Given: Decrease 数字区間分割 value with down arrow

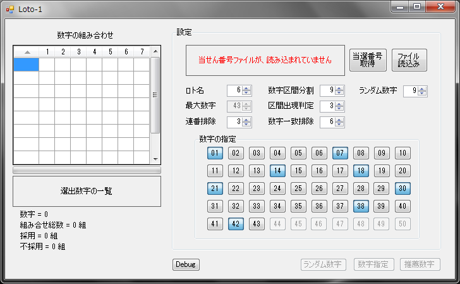Looking at the screenshot, I should pyautogui.click(x=339, y=93).
